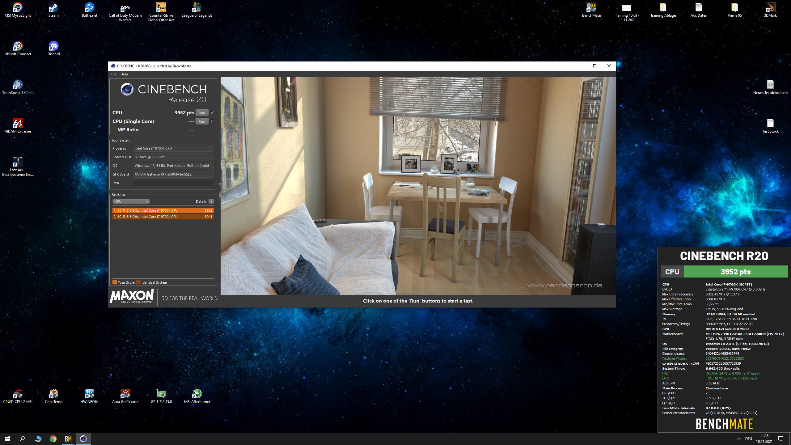This screenshot has width=791, height=445.
Task: Select ranking entry with score 3941
Action: pyautogui.click(x=163, y=217)
